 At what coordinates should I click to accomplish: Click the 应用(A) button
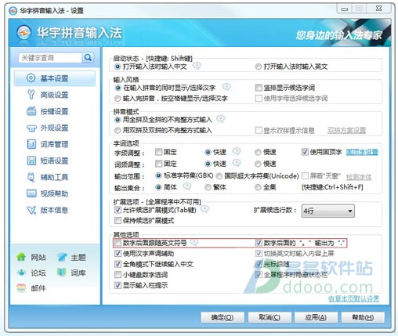pyautogui.click(x=316, y=317)
